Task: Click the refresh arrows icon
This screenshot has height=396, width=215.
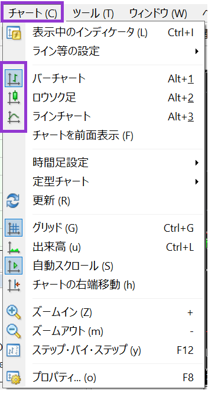Action: point(13,201)
